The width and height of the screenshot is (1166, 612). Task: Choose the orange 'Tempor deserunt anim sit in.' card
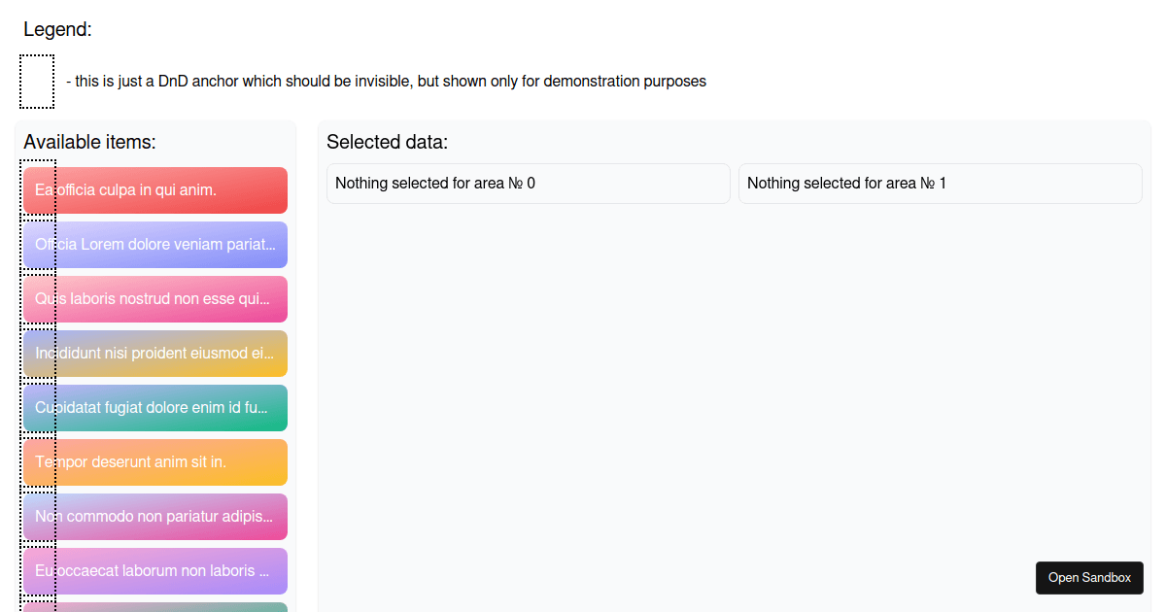click(170, 462)
